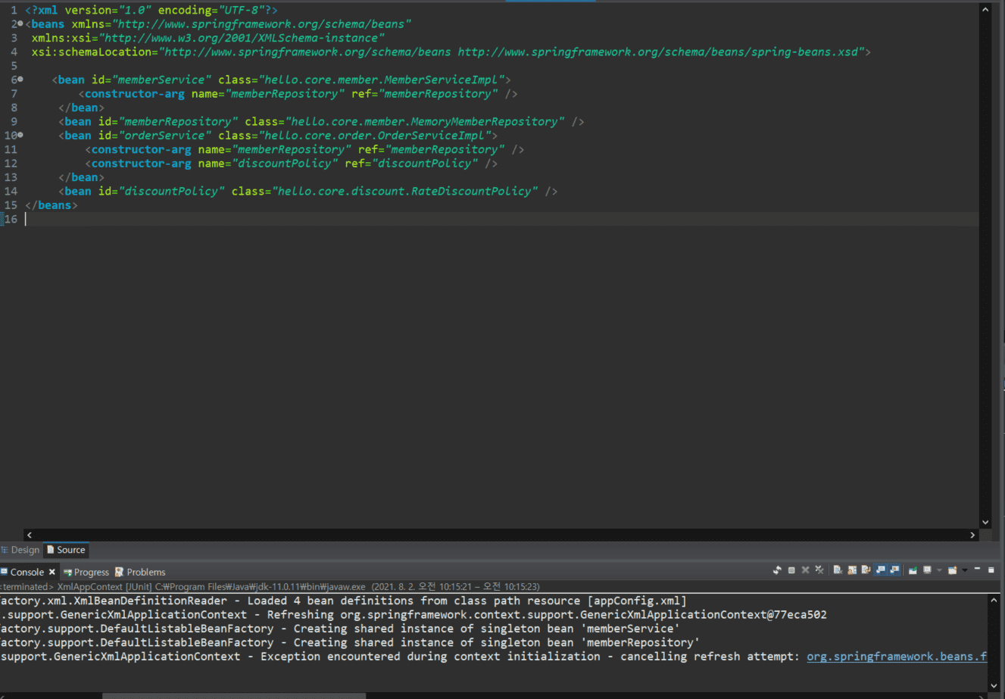Clear the console output with Clear Console icon
Viewport: 1005px width, 699px height.
pos(838,570)
